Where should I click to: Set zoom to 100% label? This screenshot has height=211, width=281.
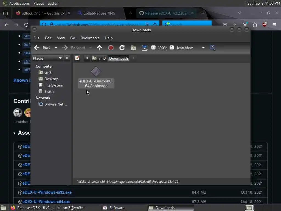coord(162,48)
